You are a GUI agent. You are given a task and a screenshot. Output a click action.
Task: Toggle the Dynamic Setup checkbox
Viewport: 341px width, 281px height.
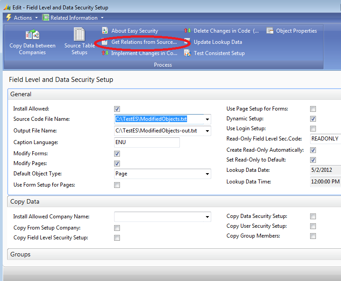313,119
